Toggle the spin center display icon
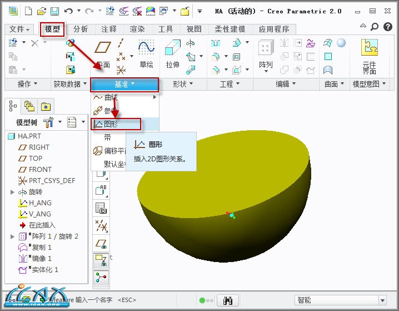399x311 pixels. pos(101,278)
